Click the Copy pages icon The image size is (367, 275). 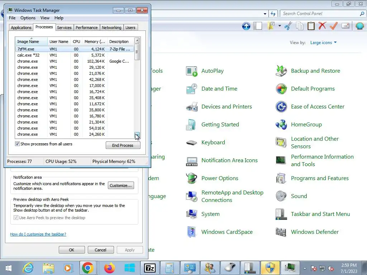(x=300, y=26)
